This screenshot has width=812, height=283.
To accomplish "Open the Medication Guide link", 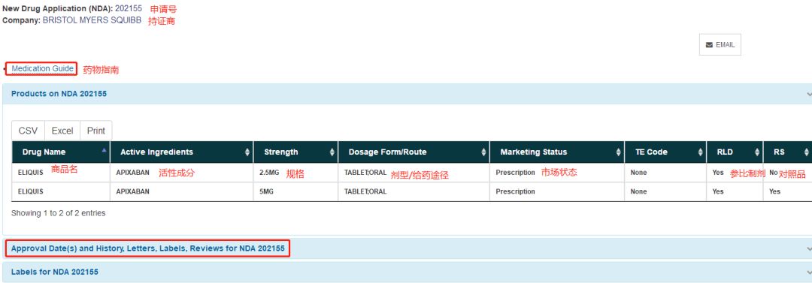I will point(42,68).
